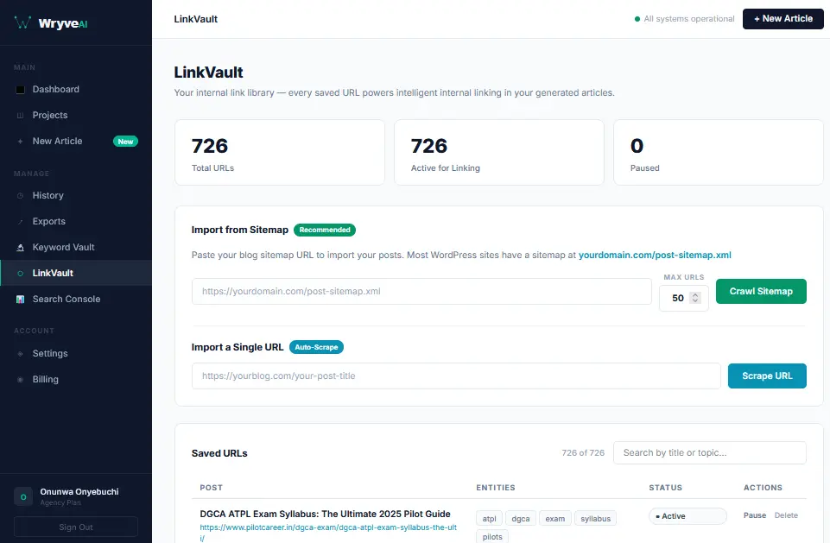Open the yourdomain.com/post-sitemap.xml link
Image resolution: width=830 pixels, height=543 pixels.
point(655,255)
